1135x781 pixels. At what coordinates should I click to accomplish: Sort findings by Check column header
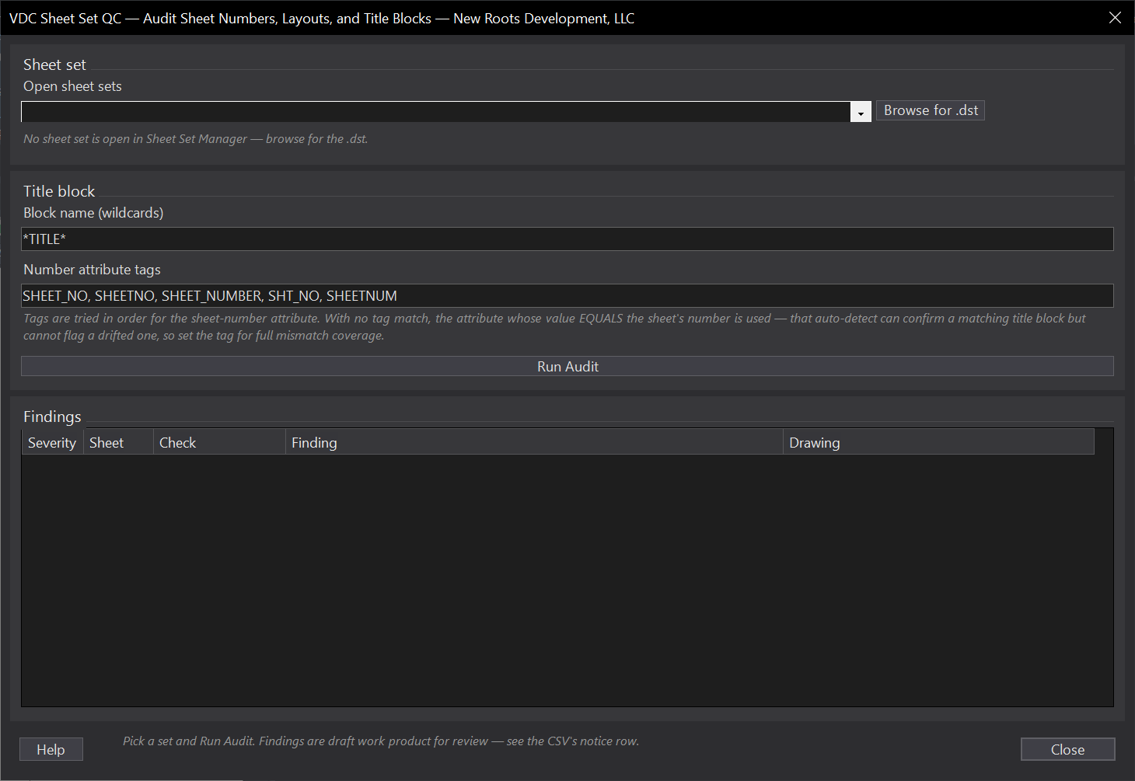(219, 442)
